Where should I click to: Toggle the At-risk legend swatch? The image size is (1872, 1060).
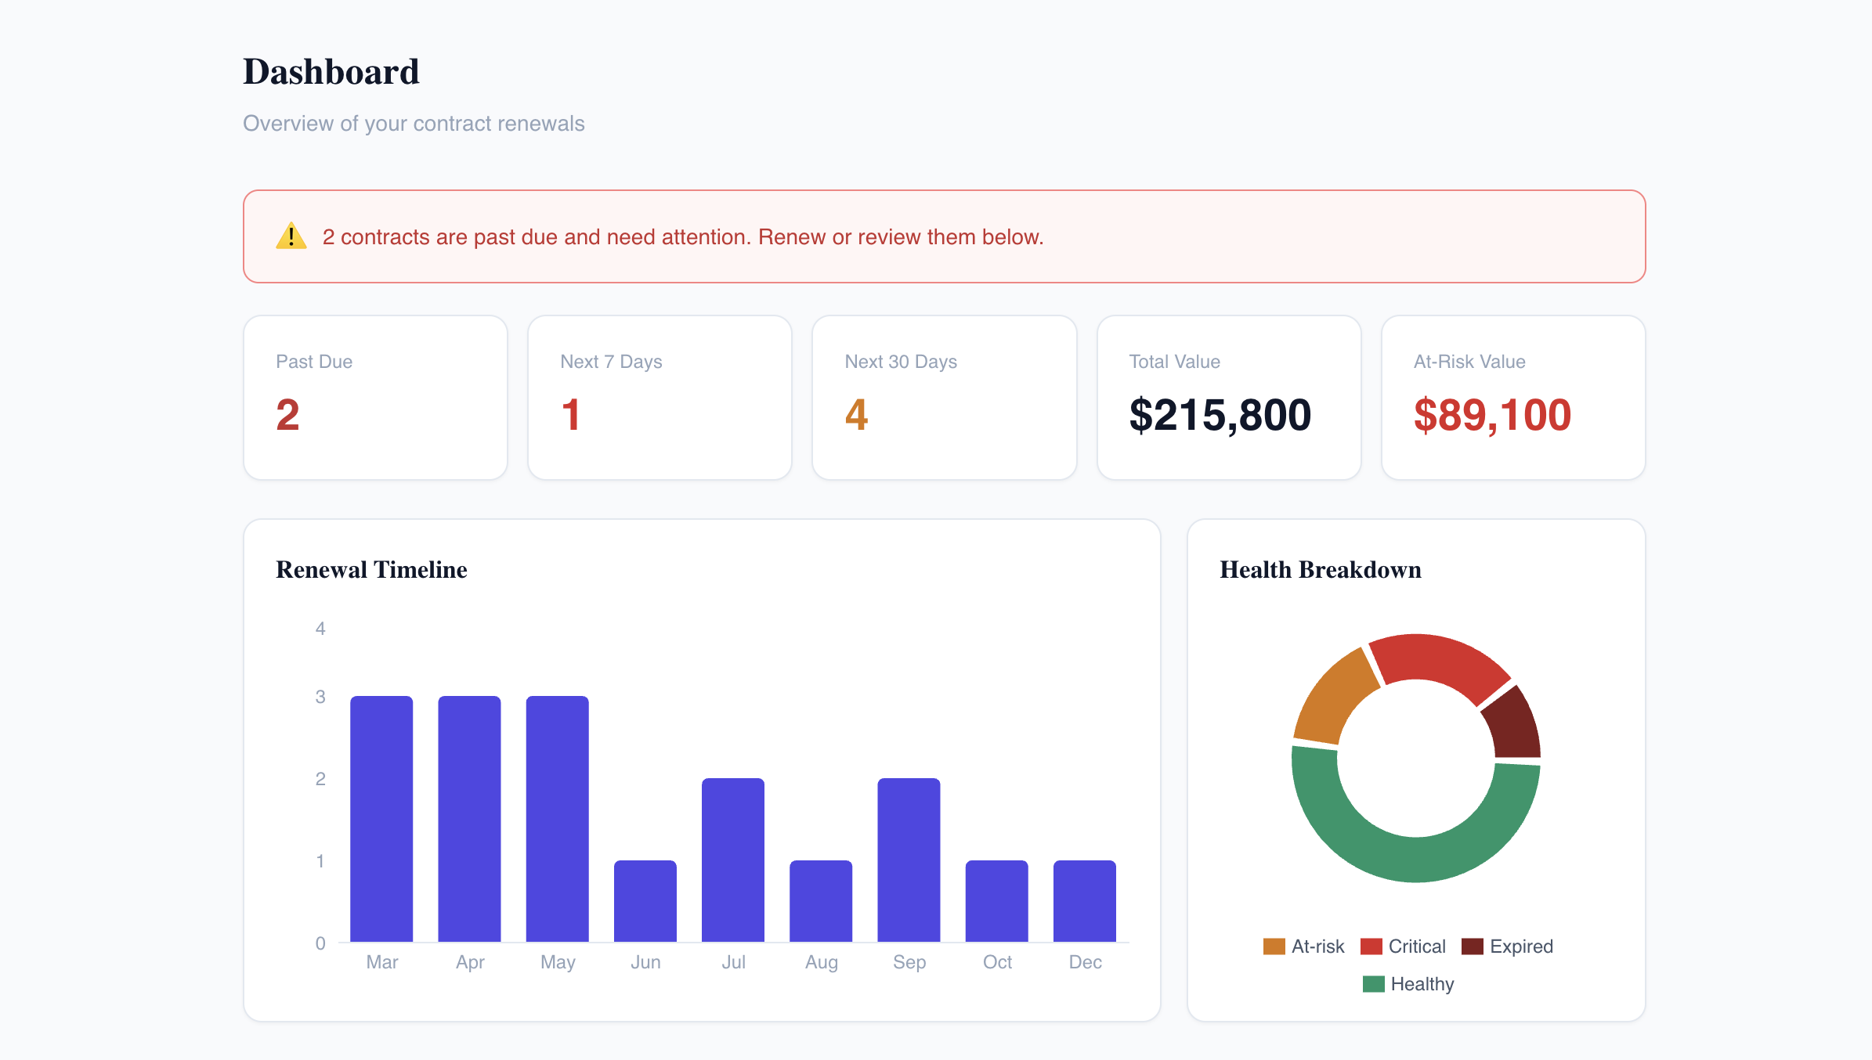(1274, 946)
